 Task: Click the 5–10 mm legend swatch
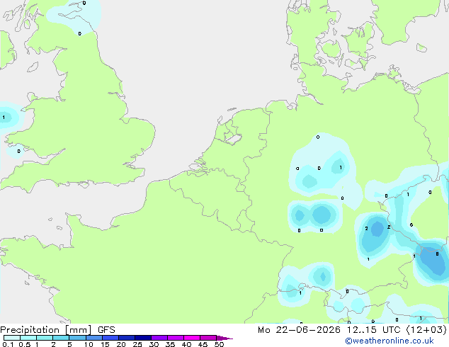(x=77, y=338)
